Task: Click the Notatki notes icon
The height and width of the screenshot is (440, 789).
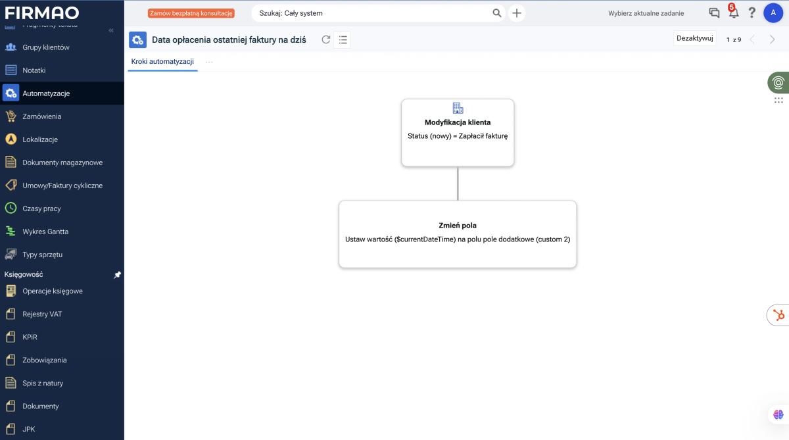Action: pyautogui.click(x=11, y=70)
